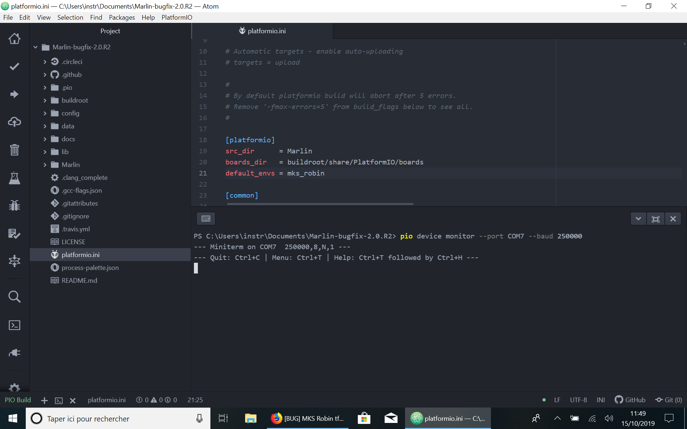Screen dimensions: 687x429
Task: Open the PlatformIO menu
Action: pyautogui.click(x=177, y=17)
